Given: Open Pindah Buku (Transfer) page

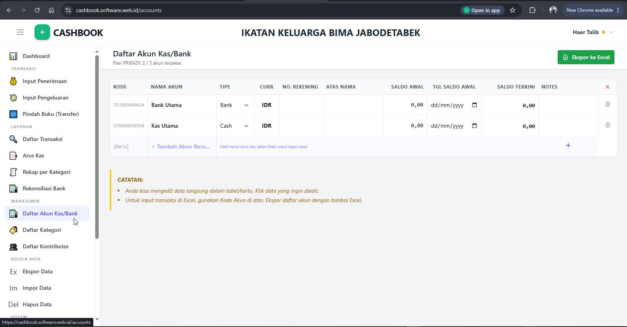Looking at the screenshot, I should tap(47, 114).
